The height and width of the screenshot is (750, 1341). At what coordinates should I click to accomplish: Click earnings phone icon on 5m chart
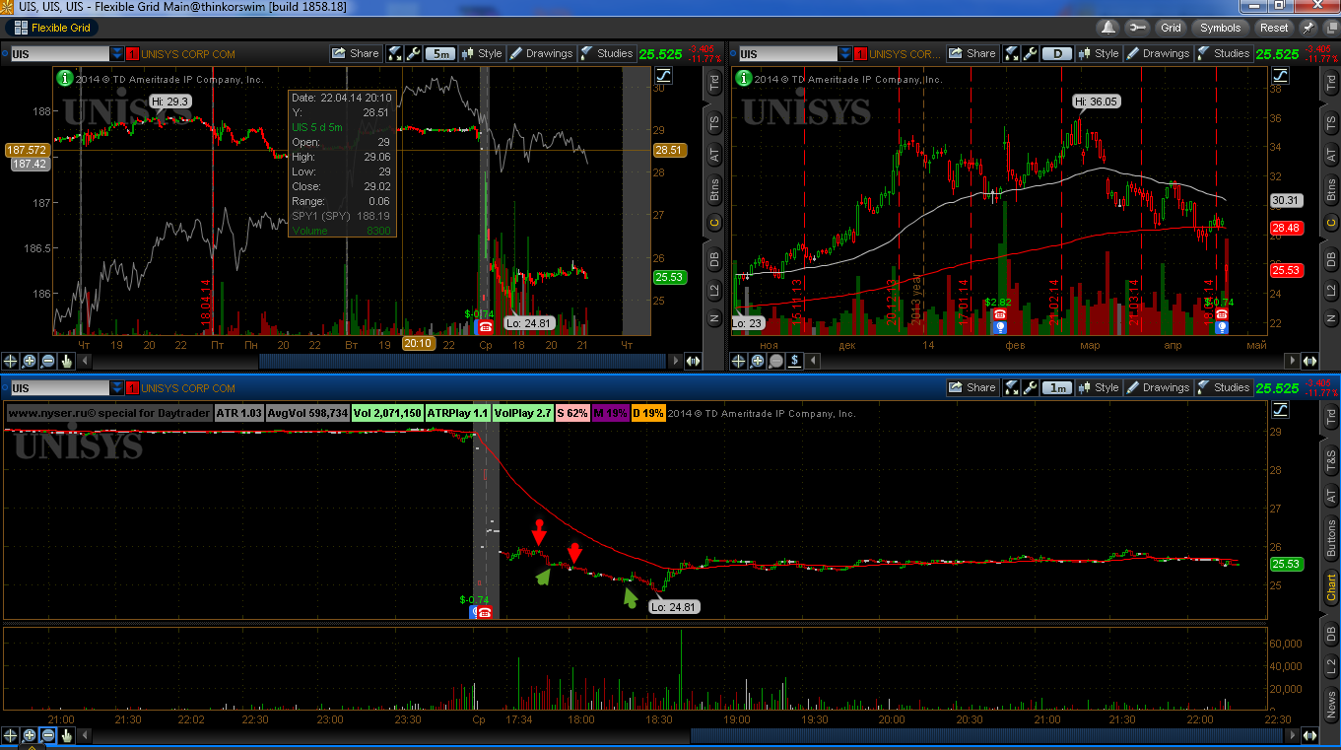485,326
